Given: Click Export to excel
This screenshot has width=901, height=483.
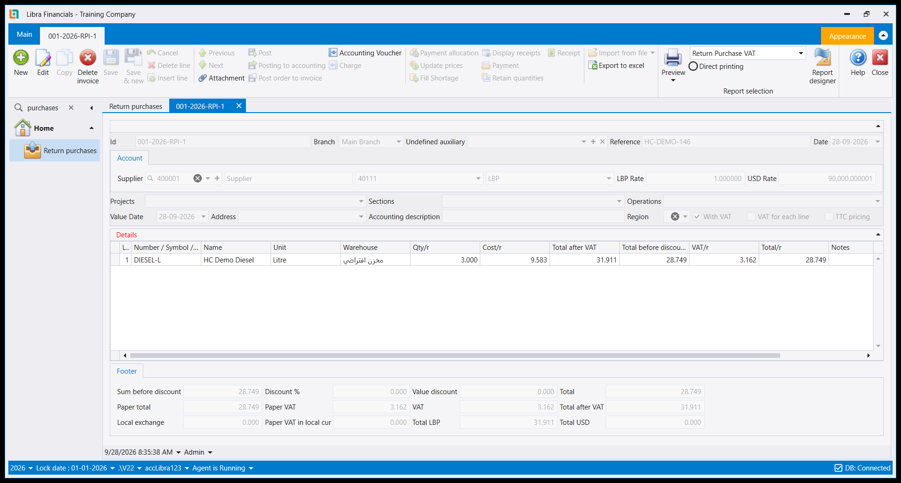Looking at the screenshot, I should (616, 66).
